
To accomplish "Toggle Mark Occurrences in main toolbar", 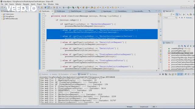I will coord(48,7).
